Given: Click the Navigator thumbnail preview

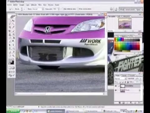Looking at the screenshot, I should pos(125,24).
